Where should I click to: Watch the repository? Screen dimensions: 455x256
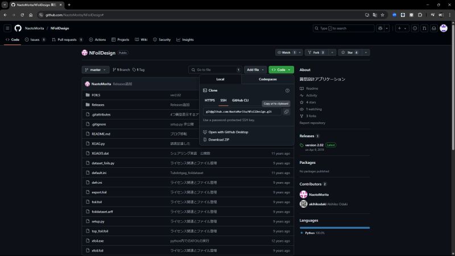[x=286, y=52]
